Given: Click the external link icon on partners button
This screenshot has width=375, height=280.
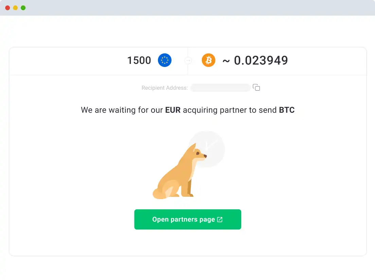Looking at the screenshot, I should 219,219.
